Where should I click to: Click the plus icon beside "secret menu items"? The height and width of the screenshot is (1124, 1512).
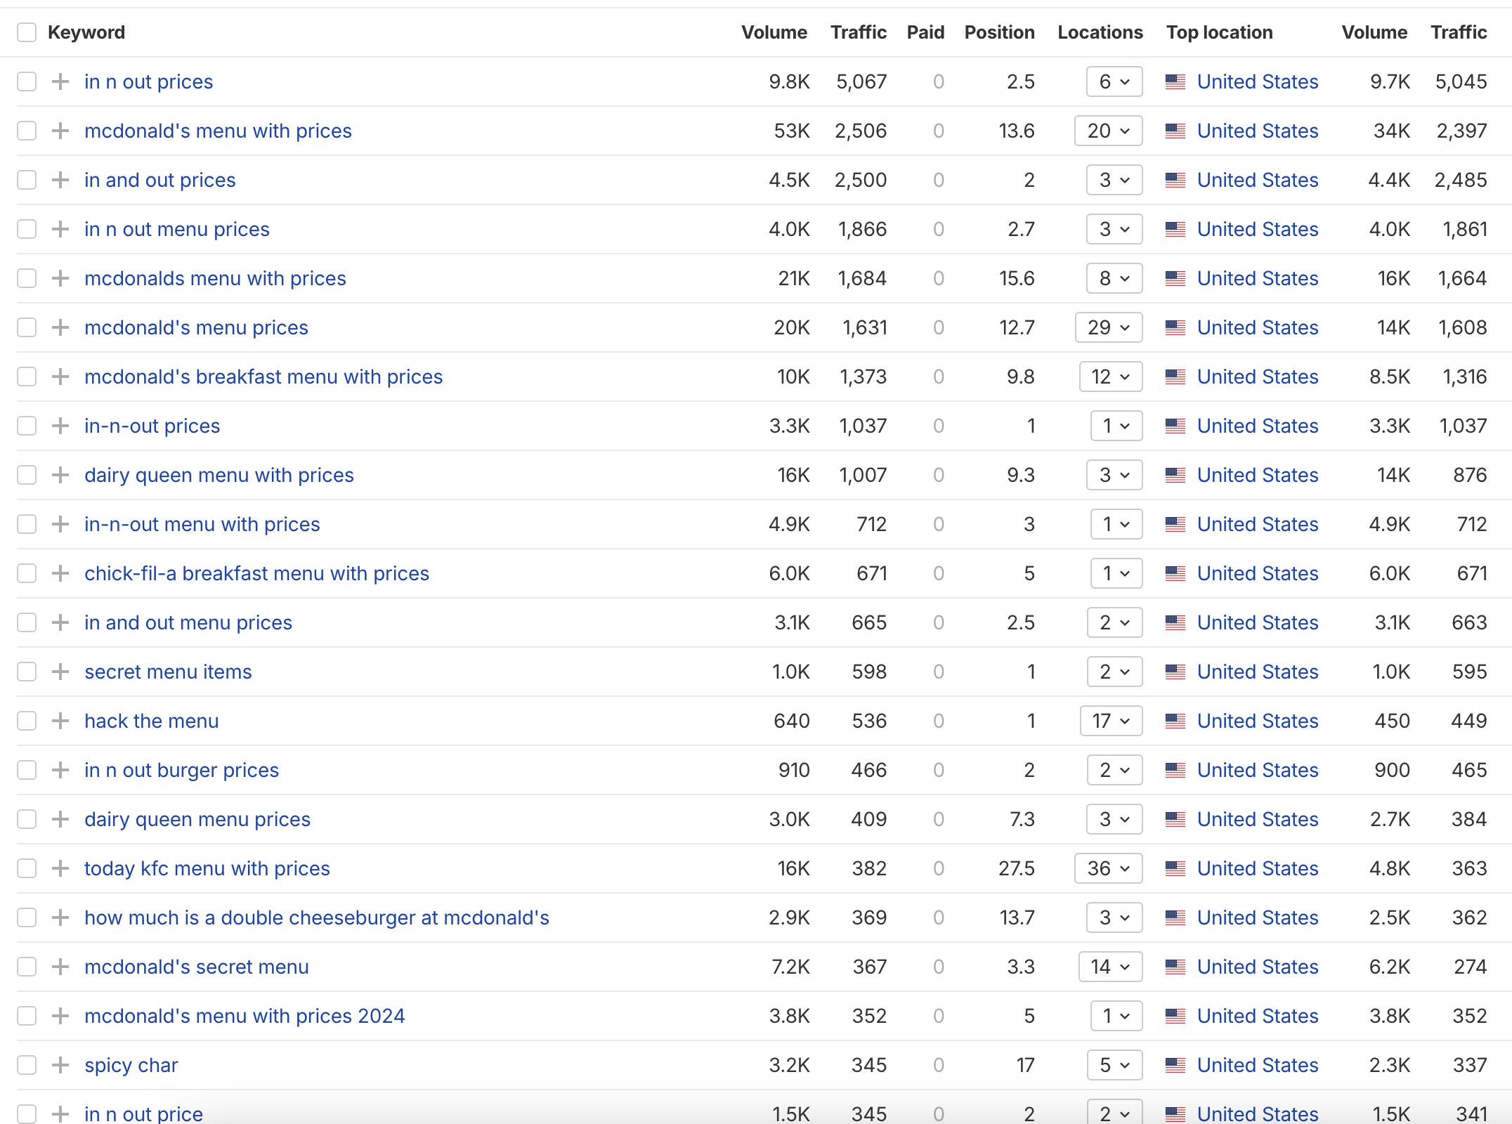[60, 672]
